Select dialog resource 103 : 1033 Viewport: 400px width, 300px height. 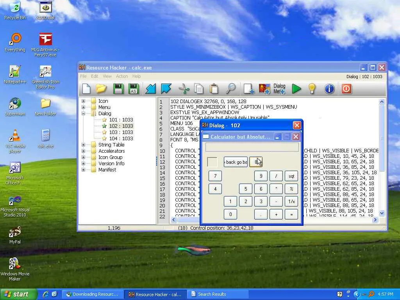click(x=121, y=132)
